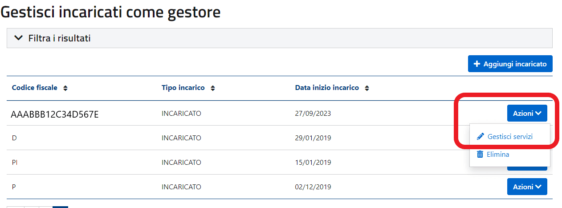The height and width of the screenshot is (208, 562).
Task: Click the Data inizio incarico header label
Action: [327, 88]
